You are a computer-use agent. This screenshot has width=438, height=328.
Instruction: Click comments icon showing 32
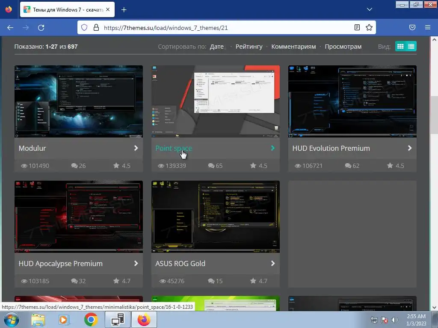(74, 281)
